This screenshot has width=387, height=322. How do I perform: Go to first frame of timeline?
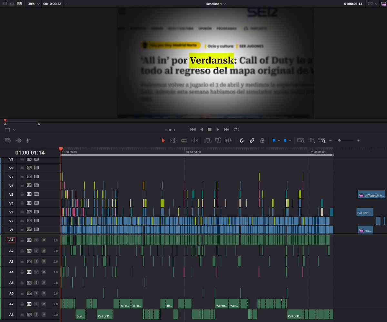coord(193,130)
